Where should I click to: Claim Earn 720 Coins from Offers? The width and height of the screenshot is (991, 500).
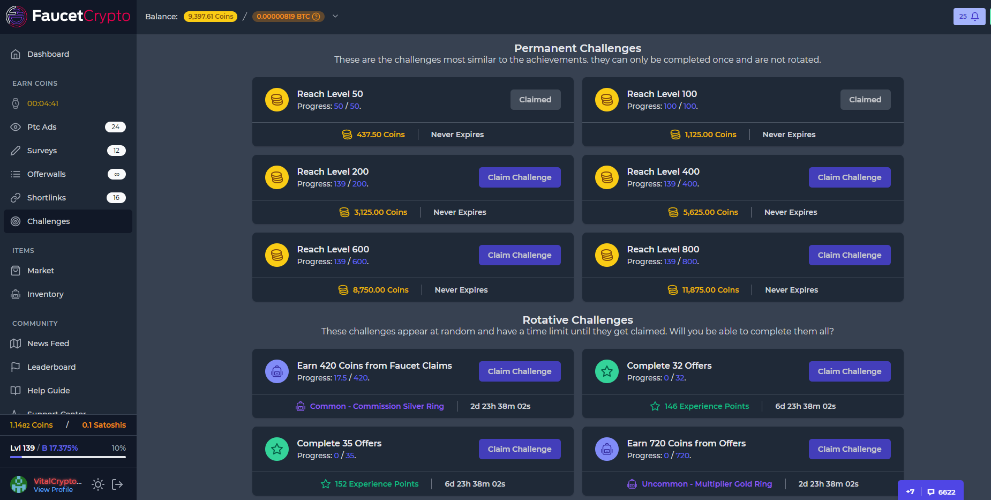[x=850, y=449]
